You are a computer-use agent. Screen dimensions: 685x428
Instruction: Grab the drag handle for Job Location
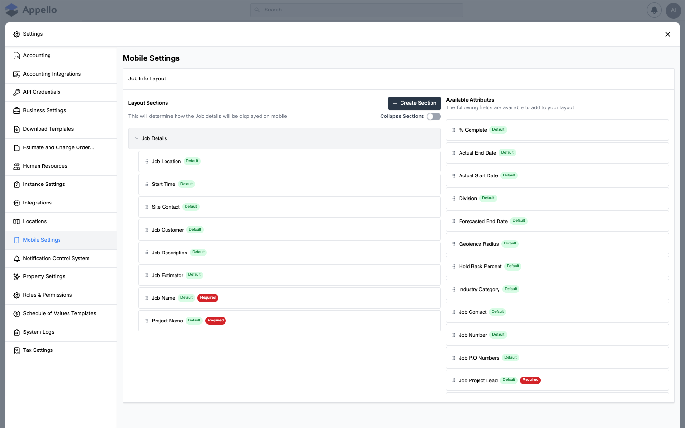click(x=147, y=162)
